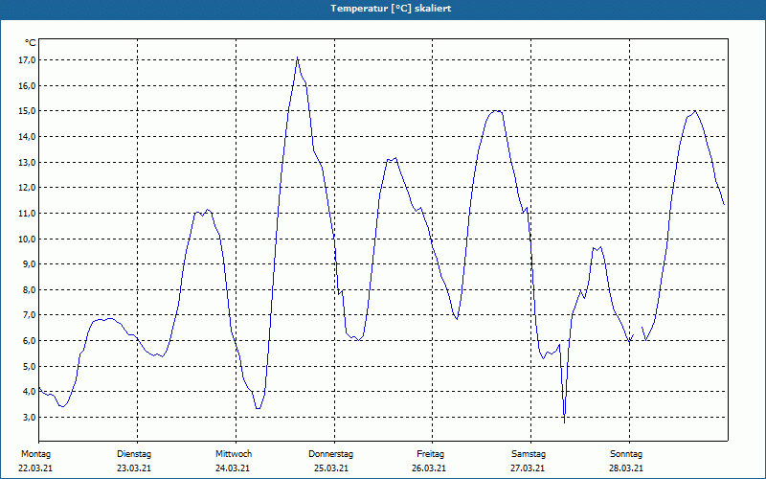Click the date 22.03.21

pos(35,468)
